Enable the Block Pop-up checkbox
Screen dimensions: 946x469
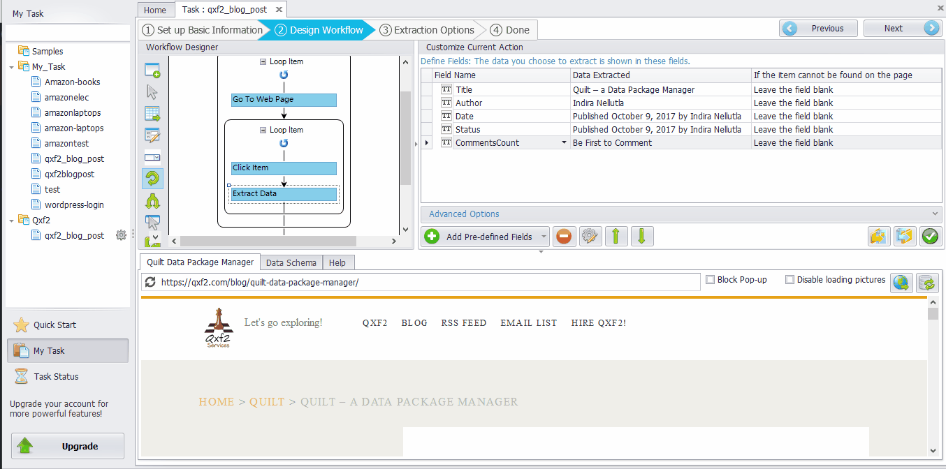pos(711,280)
